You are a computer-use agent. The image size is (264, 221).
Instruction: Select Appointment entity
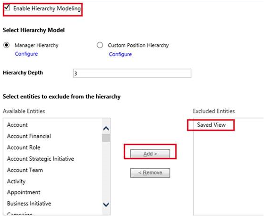click(24, 192)
